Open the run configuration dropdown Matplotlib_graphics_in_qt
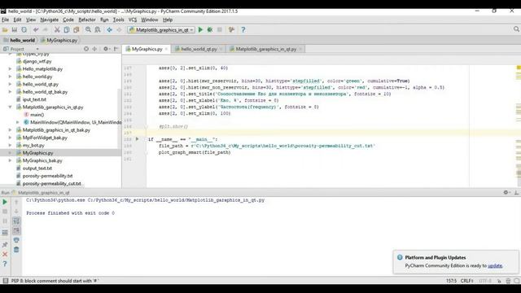Image resolution: width=521 pixels, height=293 pixels. pyautogui.click(x=161, y=30)
